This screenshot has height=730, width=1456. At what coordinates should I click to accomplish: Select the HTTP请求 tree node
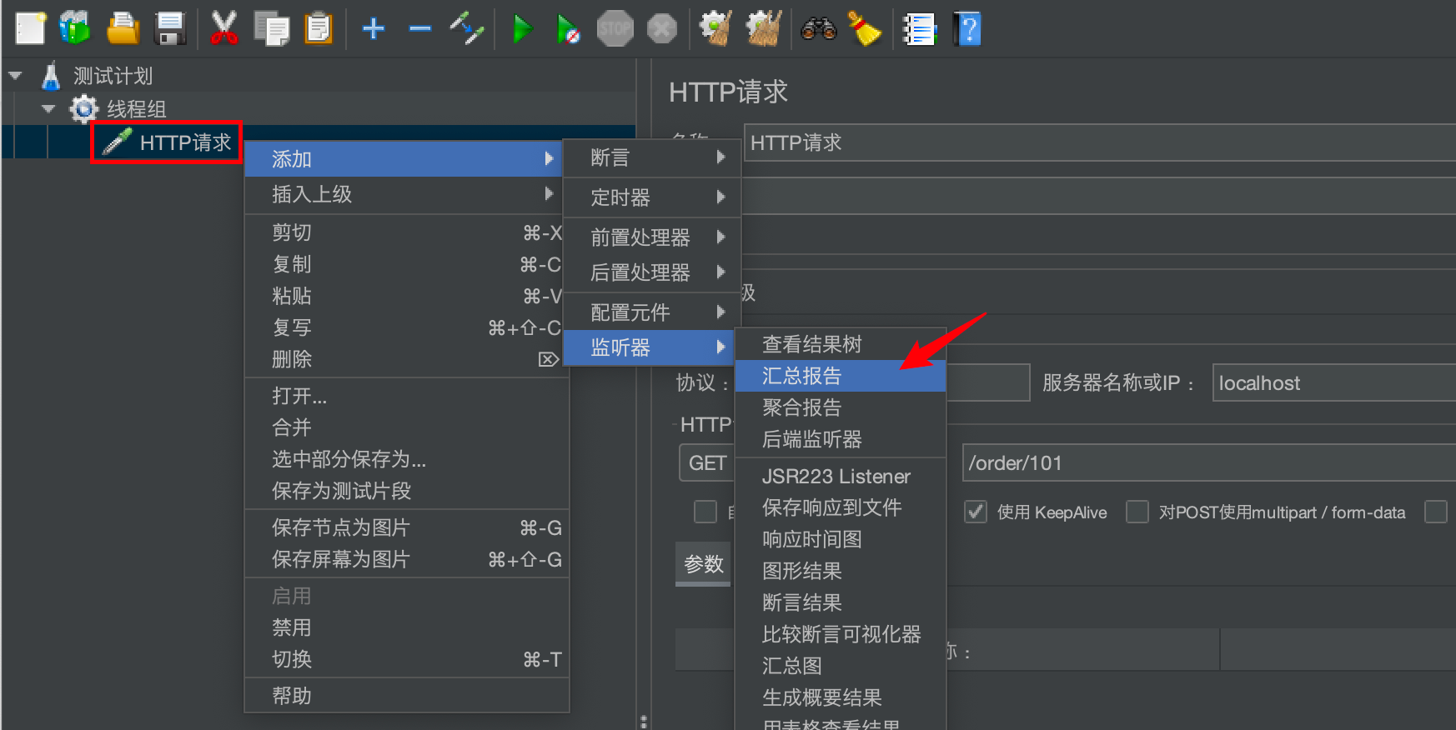[167, 142]
